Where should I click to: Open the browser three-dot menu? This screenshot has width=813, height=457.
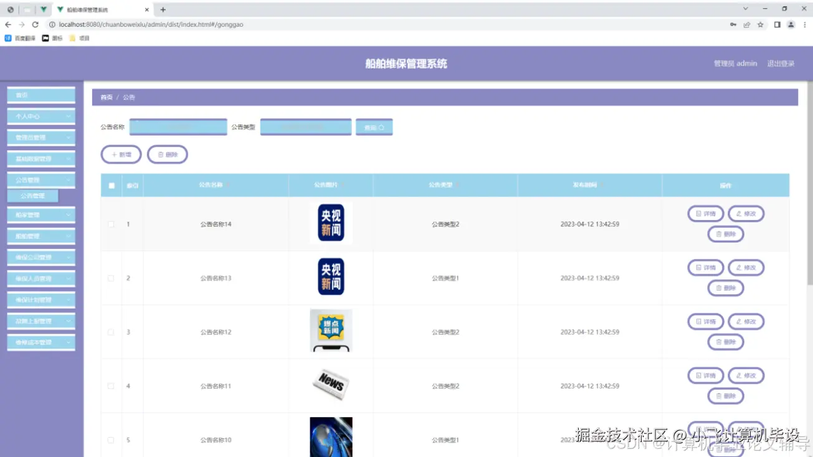pos(804,24)
